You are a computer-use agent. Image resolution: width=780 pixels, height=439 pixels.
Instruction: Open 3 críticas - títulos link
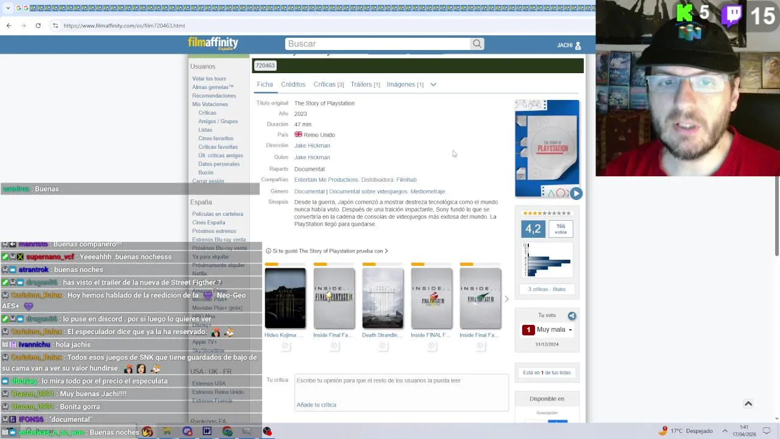[547, 289]
